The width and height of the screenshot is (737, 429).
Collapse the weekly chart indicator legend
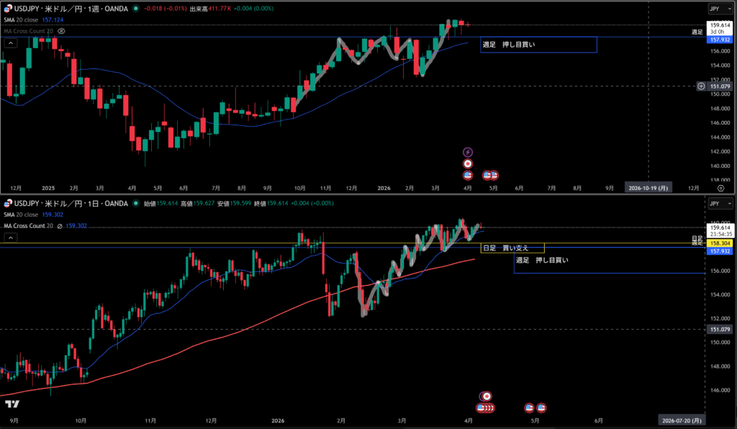(x=11, y=43)
